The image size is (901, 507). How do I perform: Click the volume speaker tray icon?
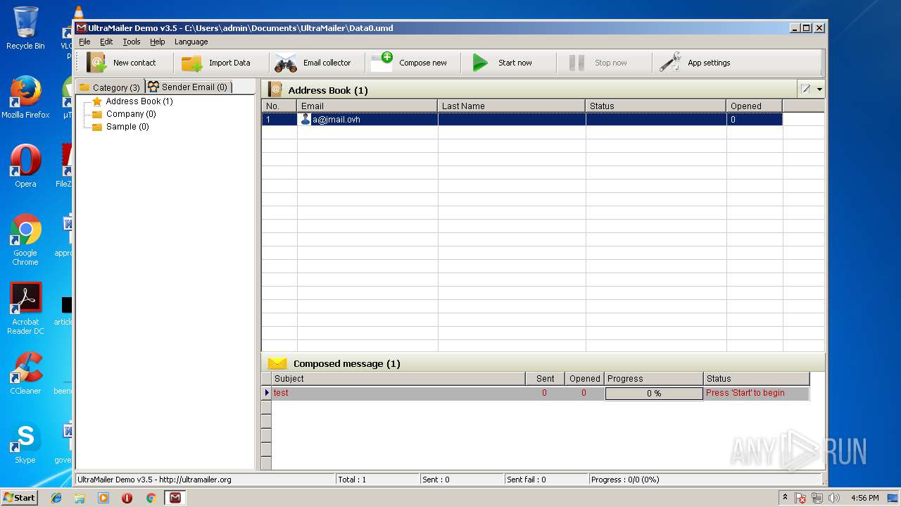click(835, 498)
